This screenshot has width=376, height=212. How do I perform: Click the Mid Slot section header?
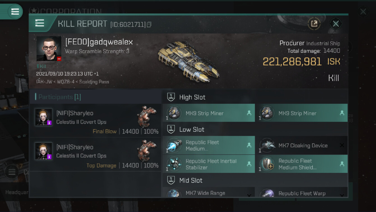pyautogui.click(x=191, y=180)
